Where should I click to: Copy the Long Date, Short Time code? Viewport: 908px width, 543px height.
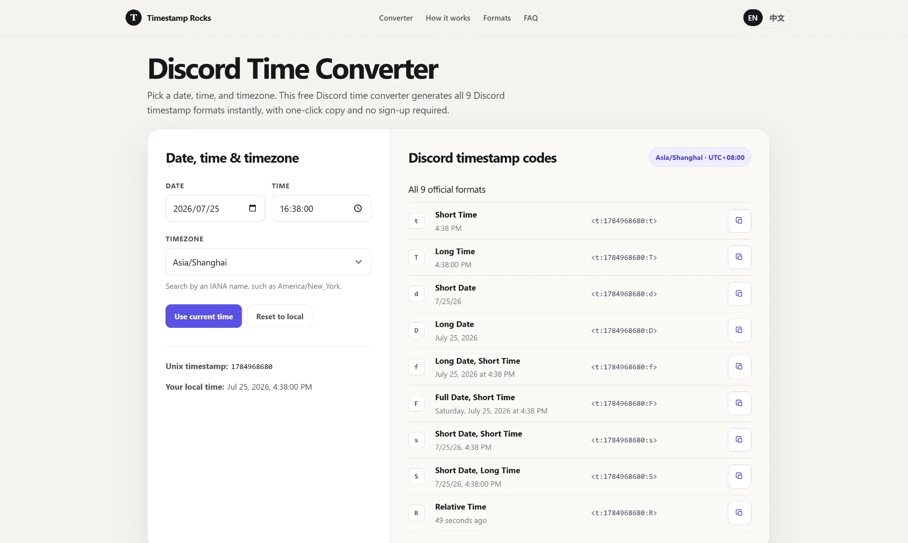click(739, 367)
